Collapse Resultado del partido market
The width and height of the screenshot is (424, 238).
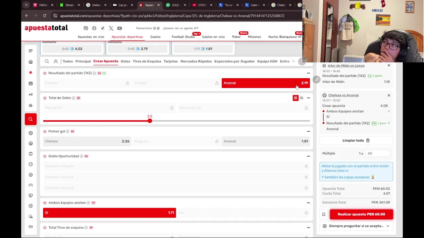(308, 73)
